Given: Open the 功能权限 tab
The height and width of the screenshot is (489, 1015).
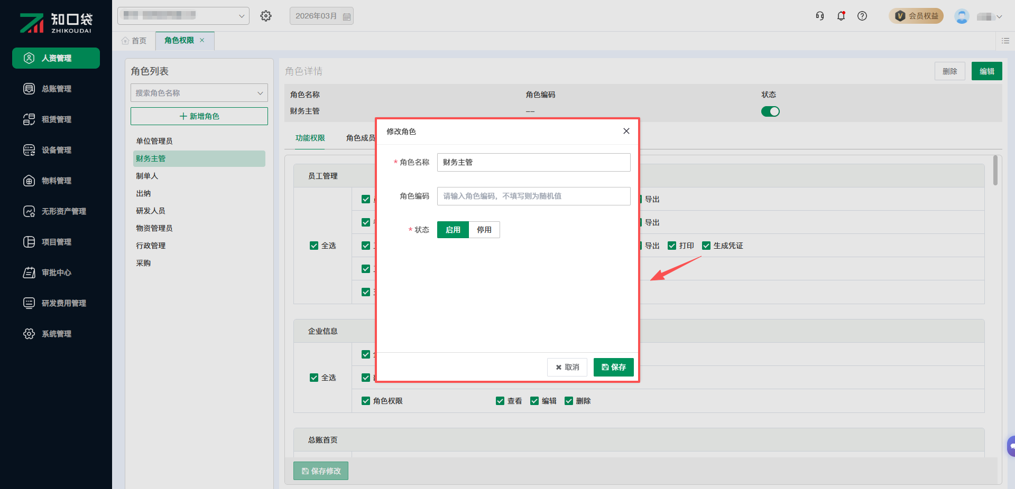Looking at the screenshot, I should 310,138.
